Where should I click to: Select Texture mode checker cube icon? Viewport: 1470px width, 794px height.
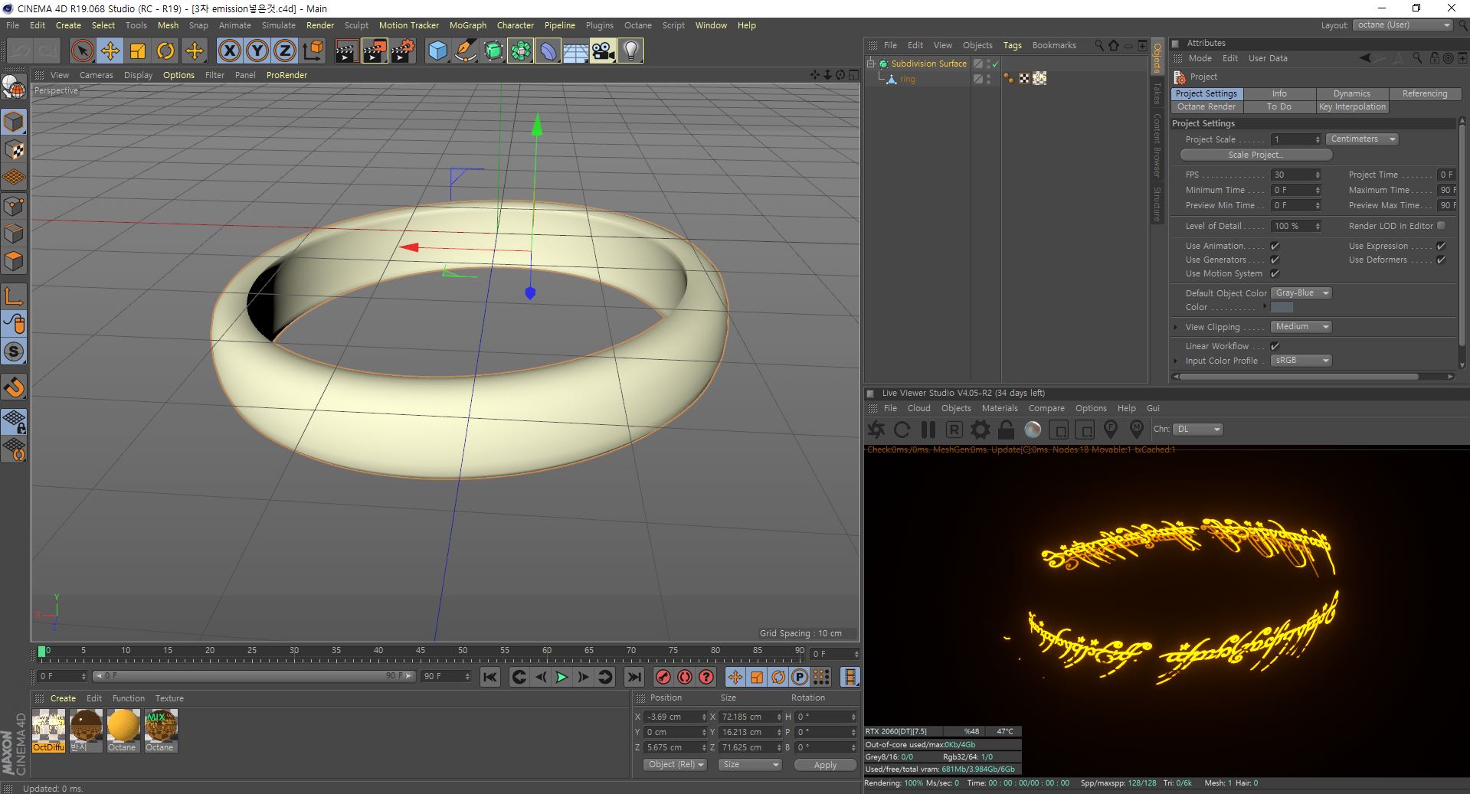(14, 149)
